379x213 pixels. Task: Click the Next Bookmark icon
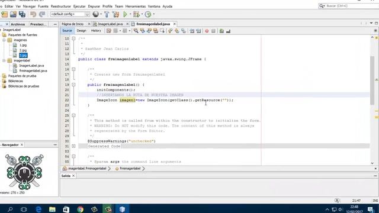pos(177,31)
